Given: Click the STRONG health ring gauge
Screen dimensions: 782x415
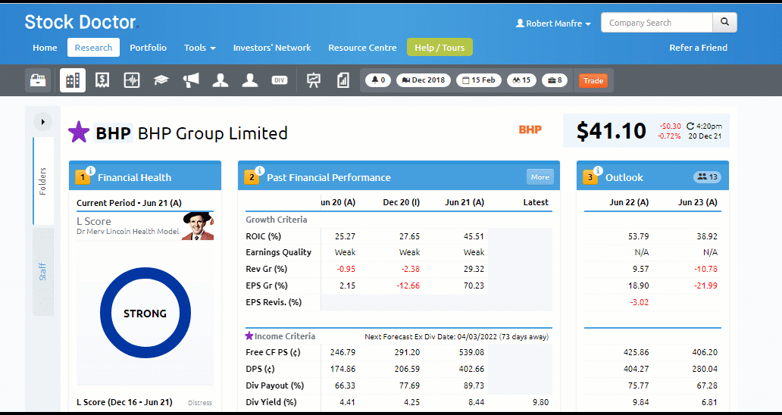Looking at the screenshot, I should [145, 314].
